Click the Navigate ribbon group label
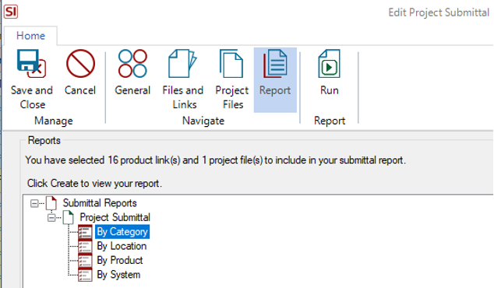Viewport: 494px width, 288px height. click(x=203, y=121)
